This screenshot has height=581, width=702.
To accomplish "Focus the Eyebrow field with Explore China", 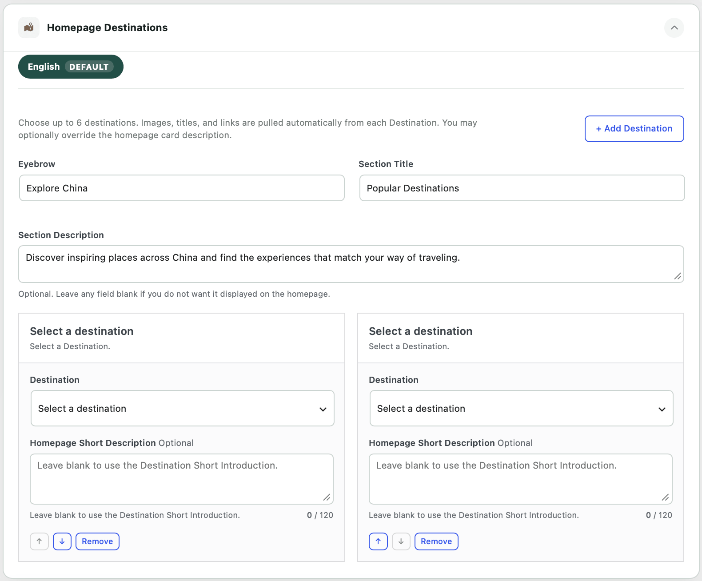I will pyautogui.click(x=182, y=188).
